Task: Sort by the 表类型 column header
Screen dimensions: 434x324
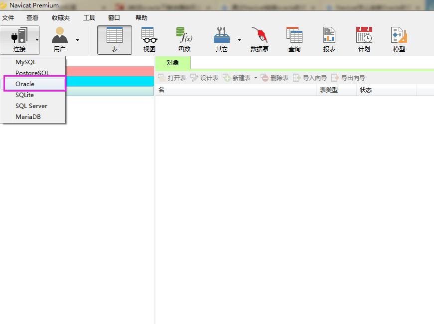Action: point(336,90)
